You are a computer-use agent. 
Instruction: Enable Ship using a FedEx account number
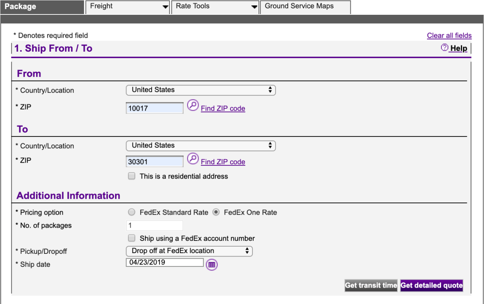pos(131,238)
